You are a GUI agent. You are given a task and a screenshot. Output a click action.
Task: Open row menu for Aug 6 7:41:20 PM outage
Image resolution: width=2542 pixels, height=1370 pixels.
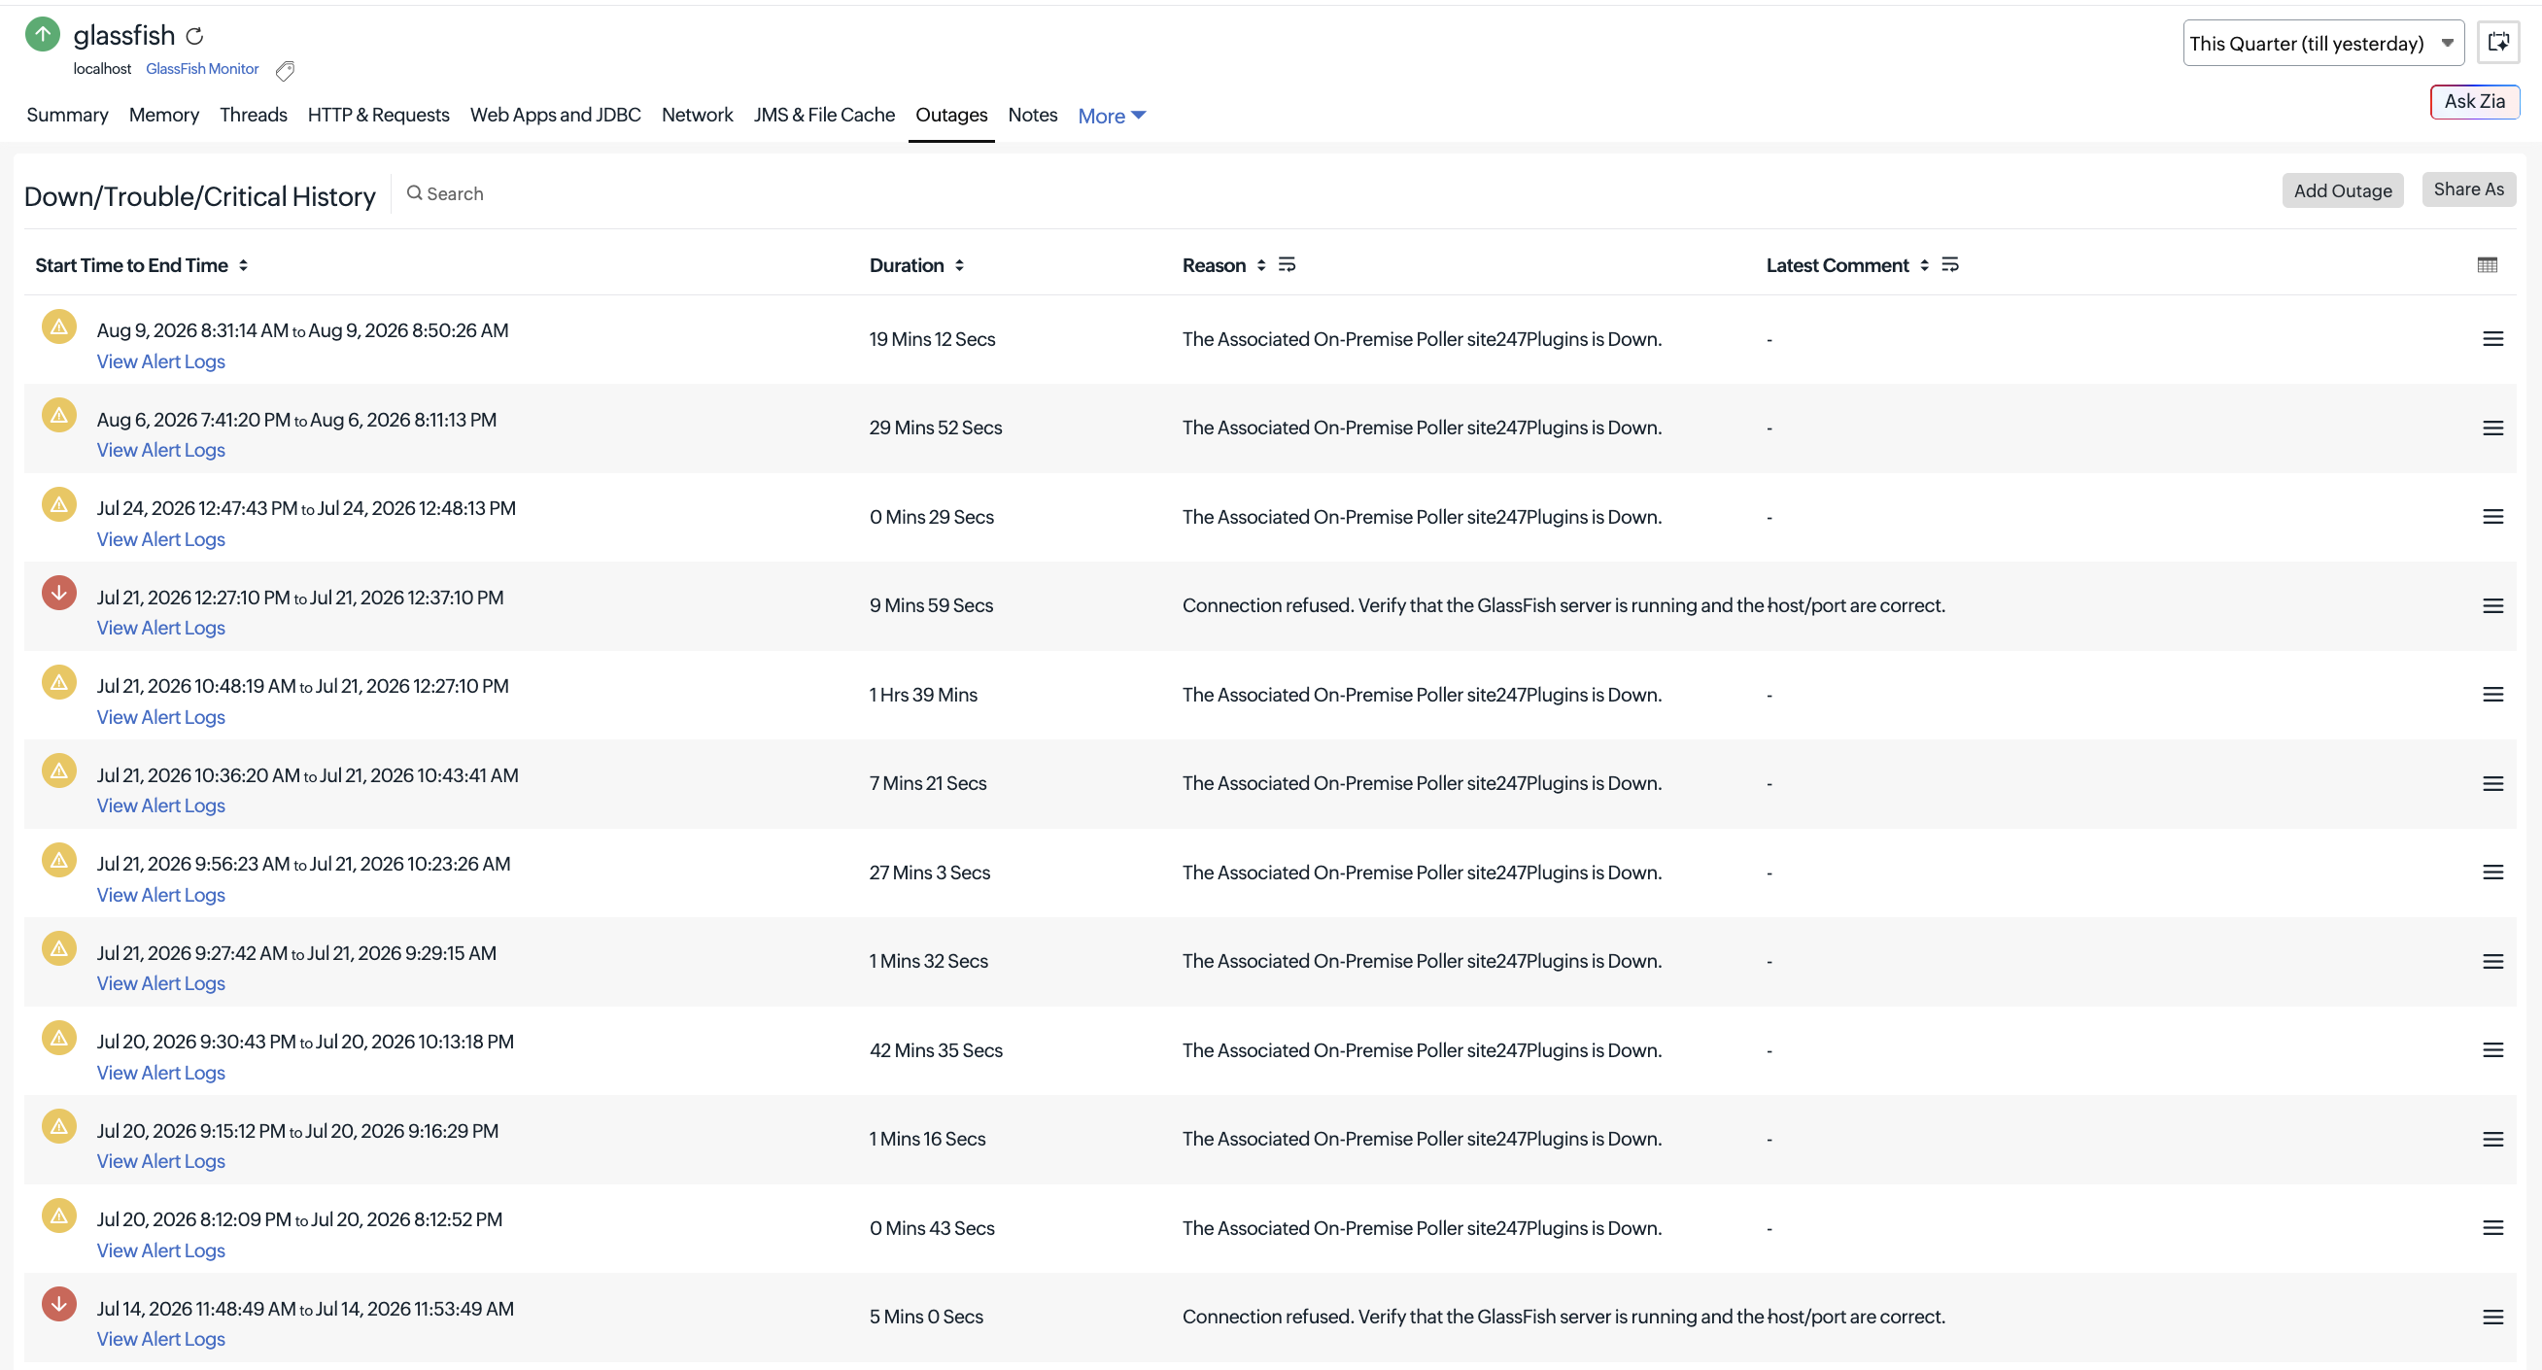(2492, 428)
